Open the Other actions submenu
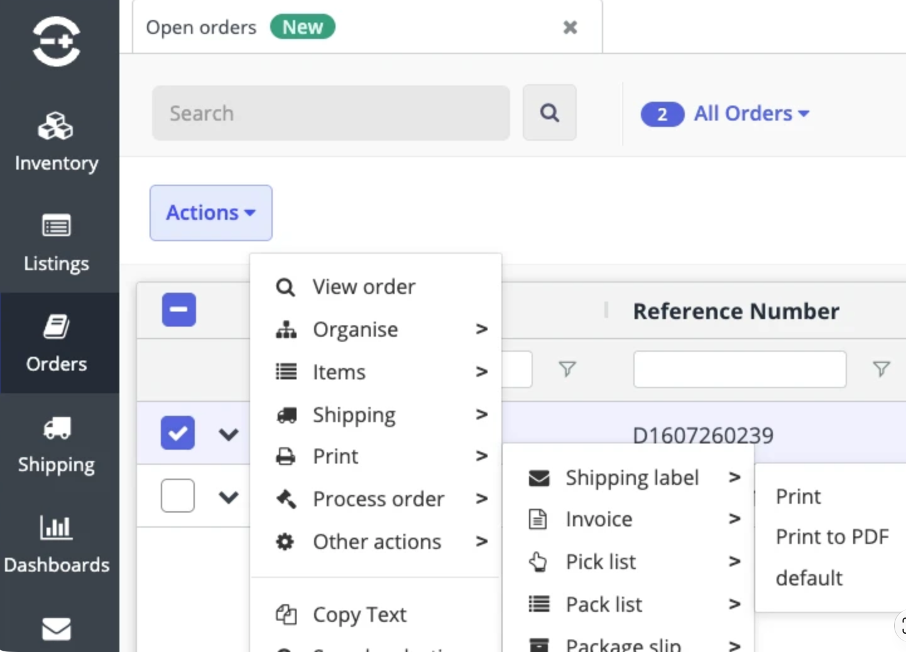This screenshot has width=906, height=652. 376,541
